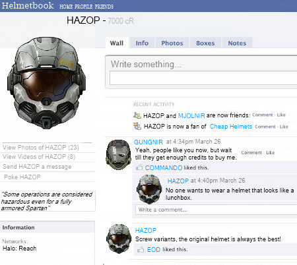Like GUNGNIR's wall post

(271, 152)
